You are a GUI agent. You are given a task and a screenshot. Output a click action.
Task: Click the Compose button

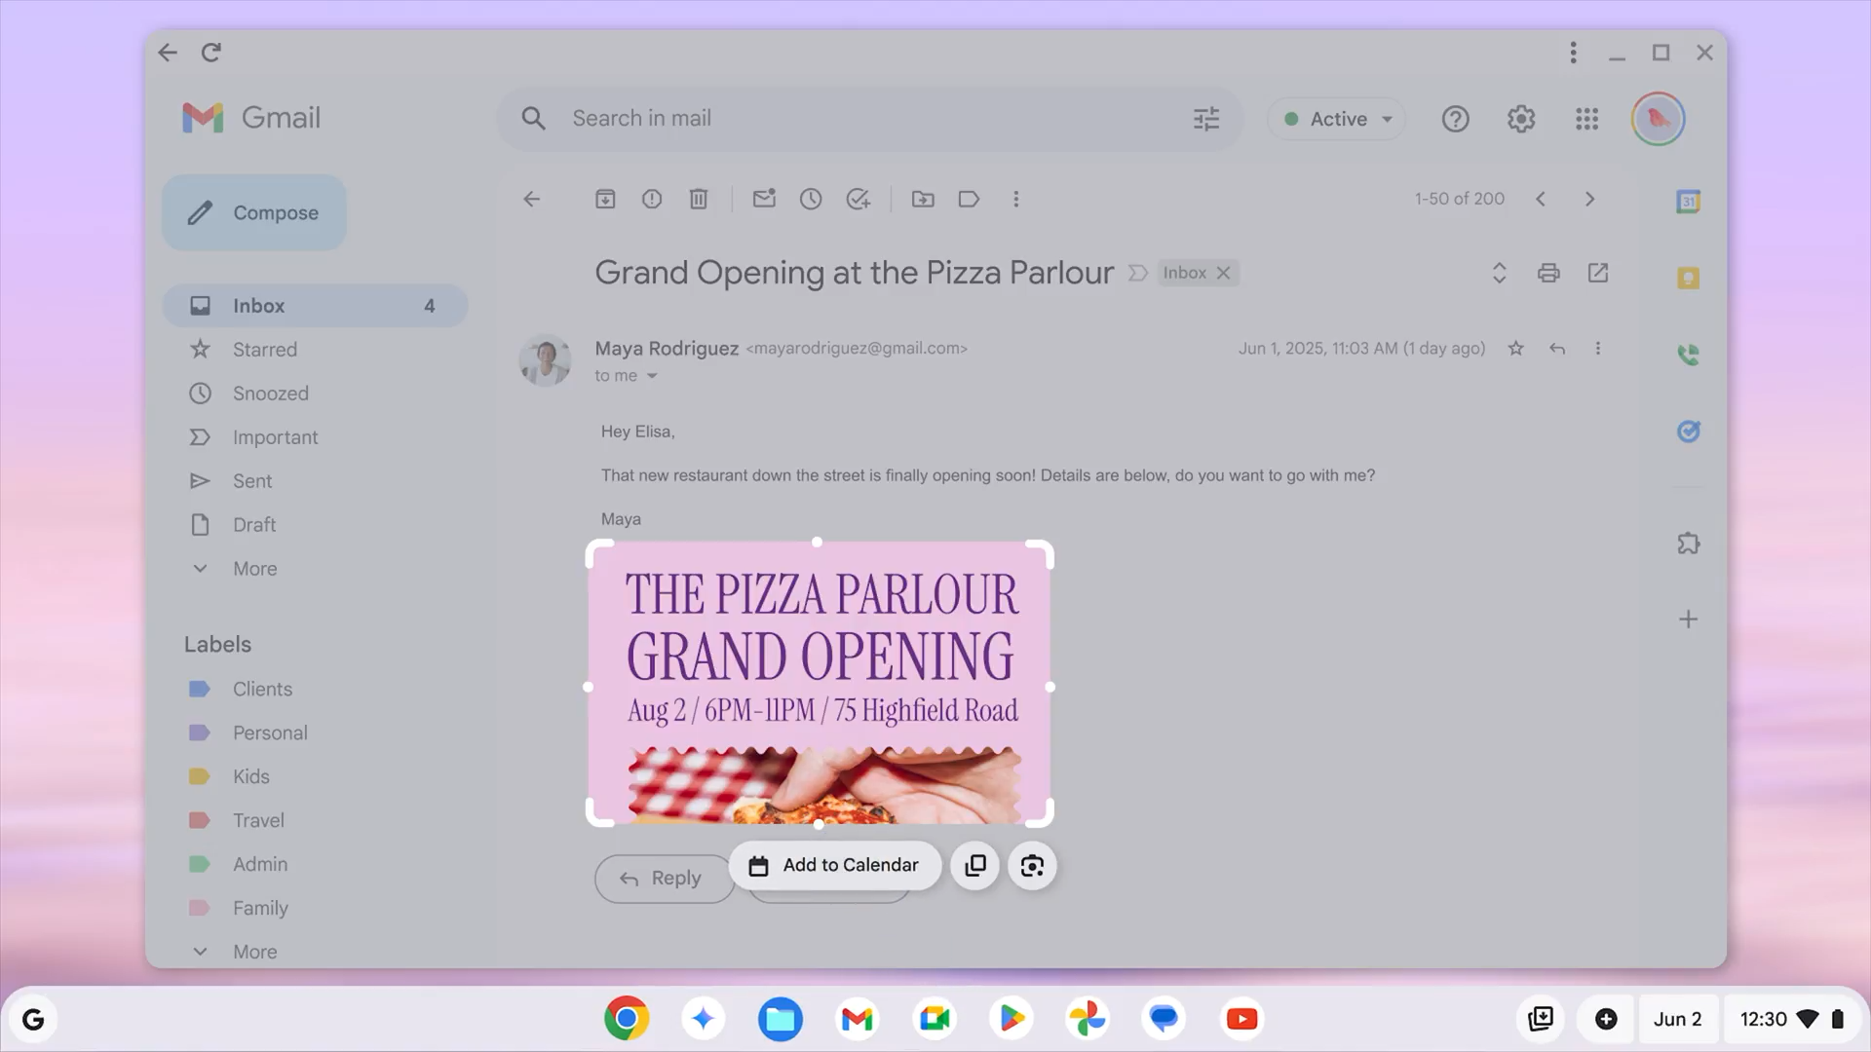254,212
